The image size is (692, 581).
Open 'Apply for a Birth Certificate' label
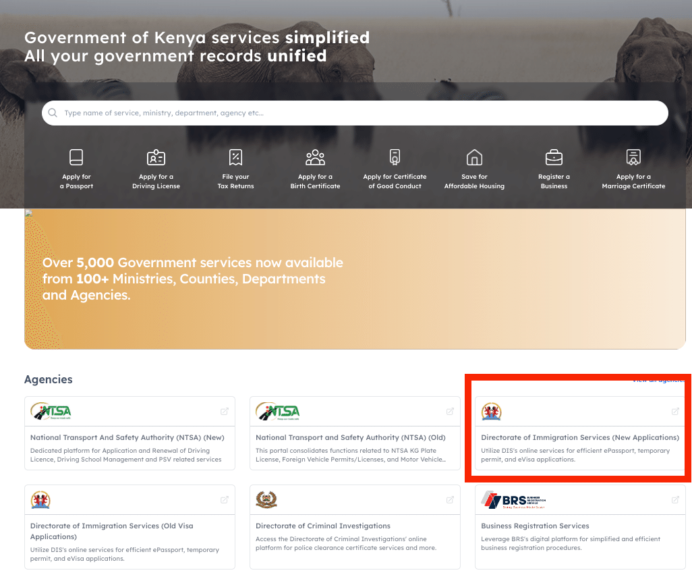[x=315, y=182]
